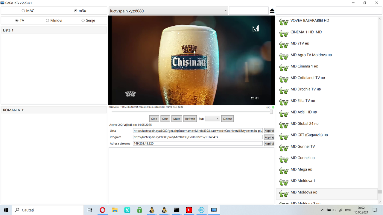Click the Start playback button
This screenshot has width=383, height=215.
[x=165, y=119]
